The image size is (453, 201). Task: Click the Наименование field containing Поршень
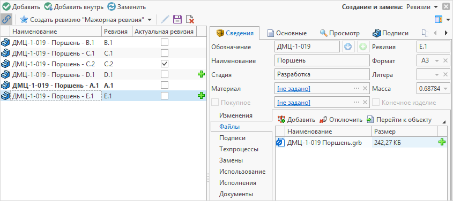coord(322,61)
